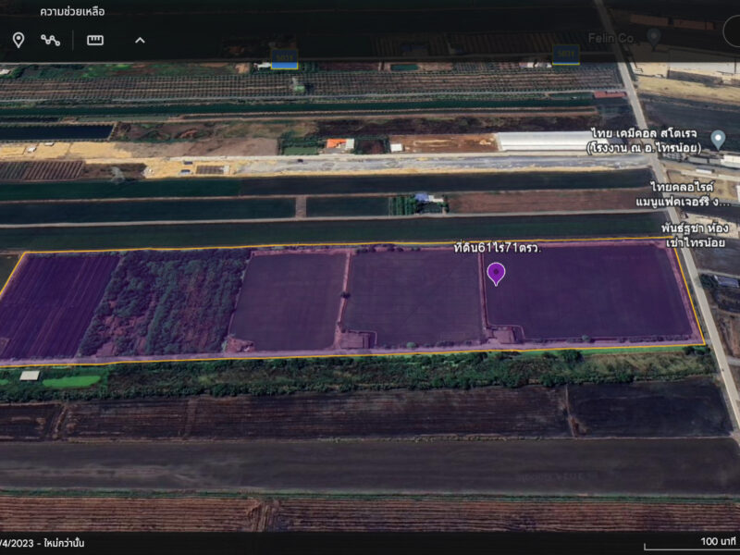Click the rounded button at top-right edge

pos(732,33)
